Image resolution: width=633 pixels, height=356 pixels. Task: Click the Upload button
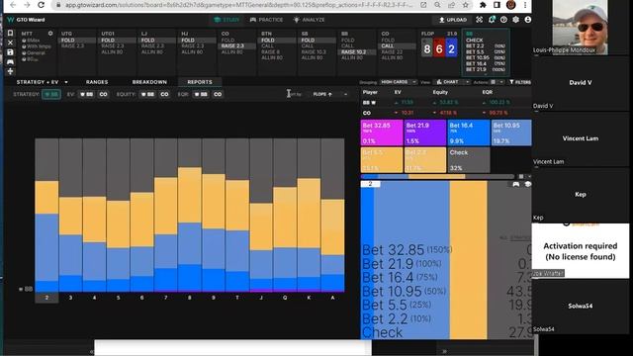[453, 20]
